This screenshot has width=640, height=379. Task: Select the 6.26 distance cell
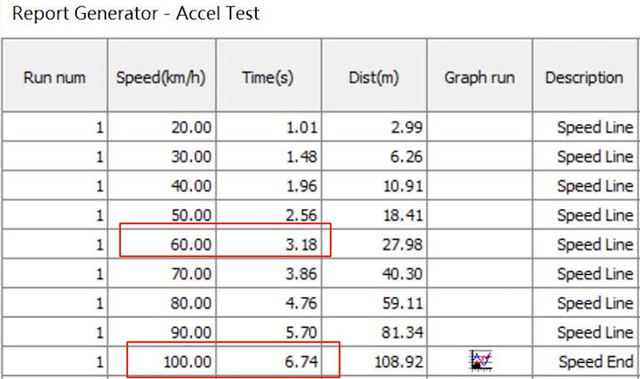[374, 156]
